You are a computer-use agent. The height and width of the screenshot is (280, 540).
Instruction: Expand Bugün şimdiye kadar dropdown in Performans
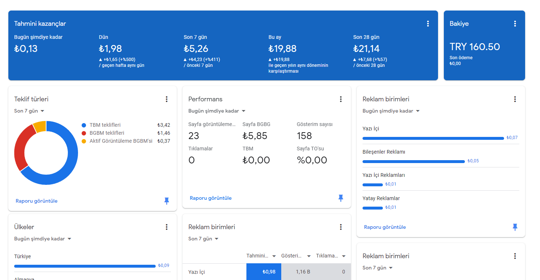click(217, 111)
